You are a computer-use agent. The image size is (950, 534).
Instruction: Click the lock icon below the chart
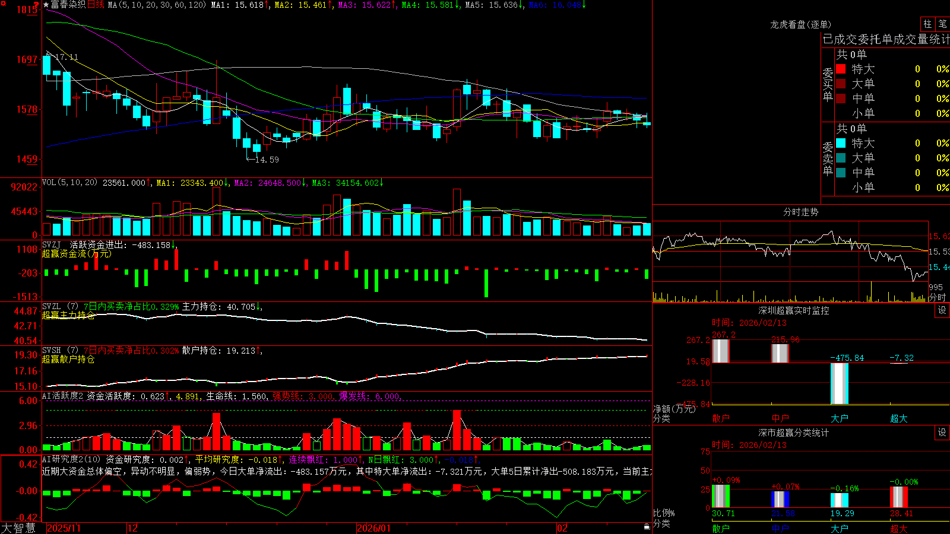coord(647,527)
